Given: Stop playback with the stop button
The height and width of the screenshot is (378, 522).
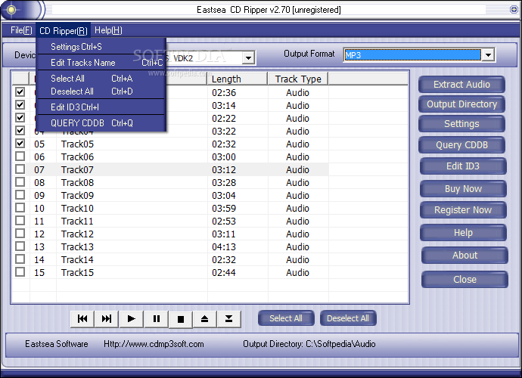Looking at the screenshot, I should 181,319.
